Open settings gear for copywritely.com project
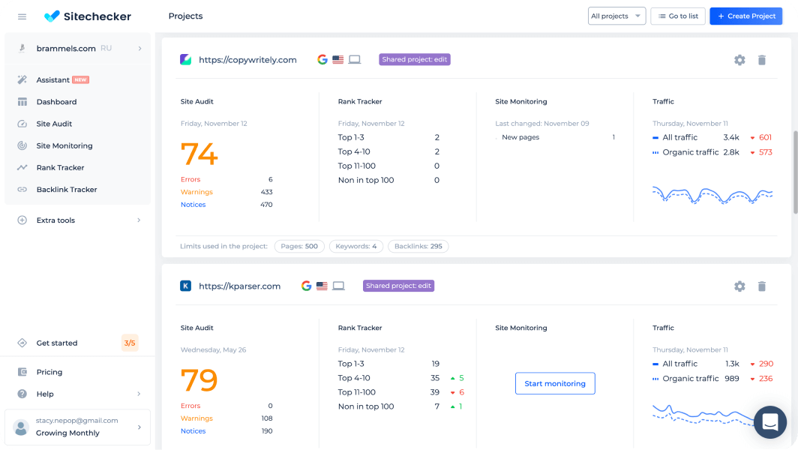Image resolution: width=798 pixels, height=450 pixels. pos(739,60)
